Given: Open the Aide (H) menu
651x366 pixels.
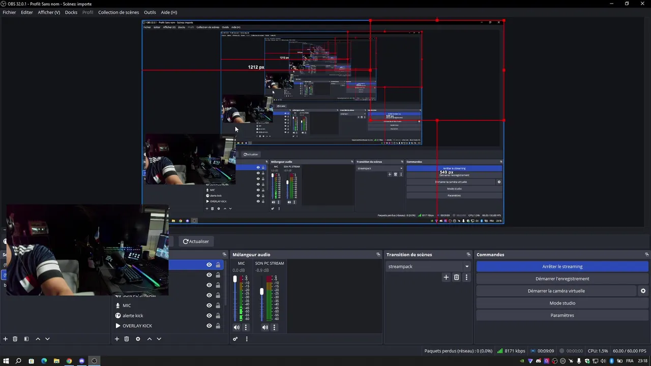Looking at the screenshot, I should tap(169, 12).
